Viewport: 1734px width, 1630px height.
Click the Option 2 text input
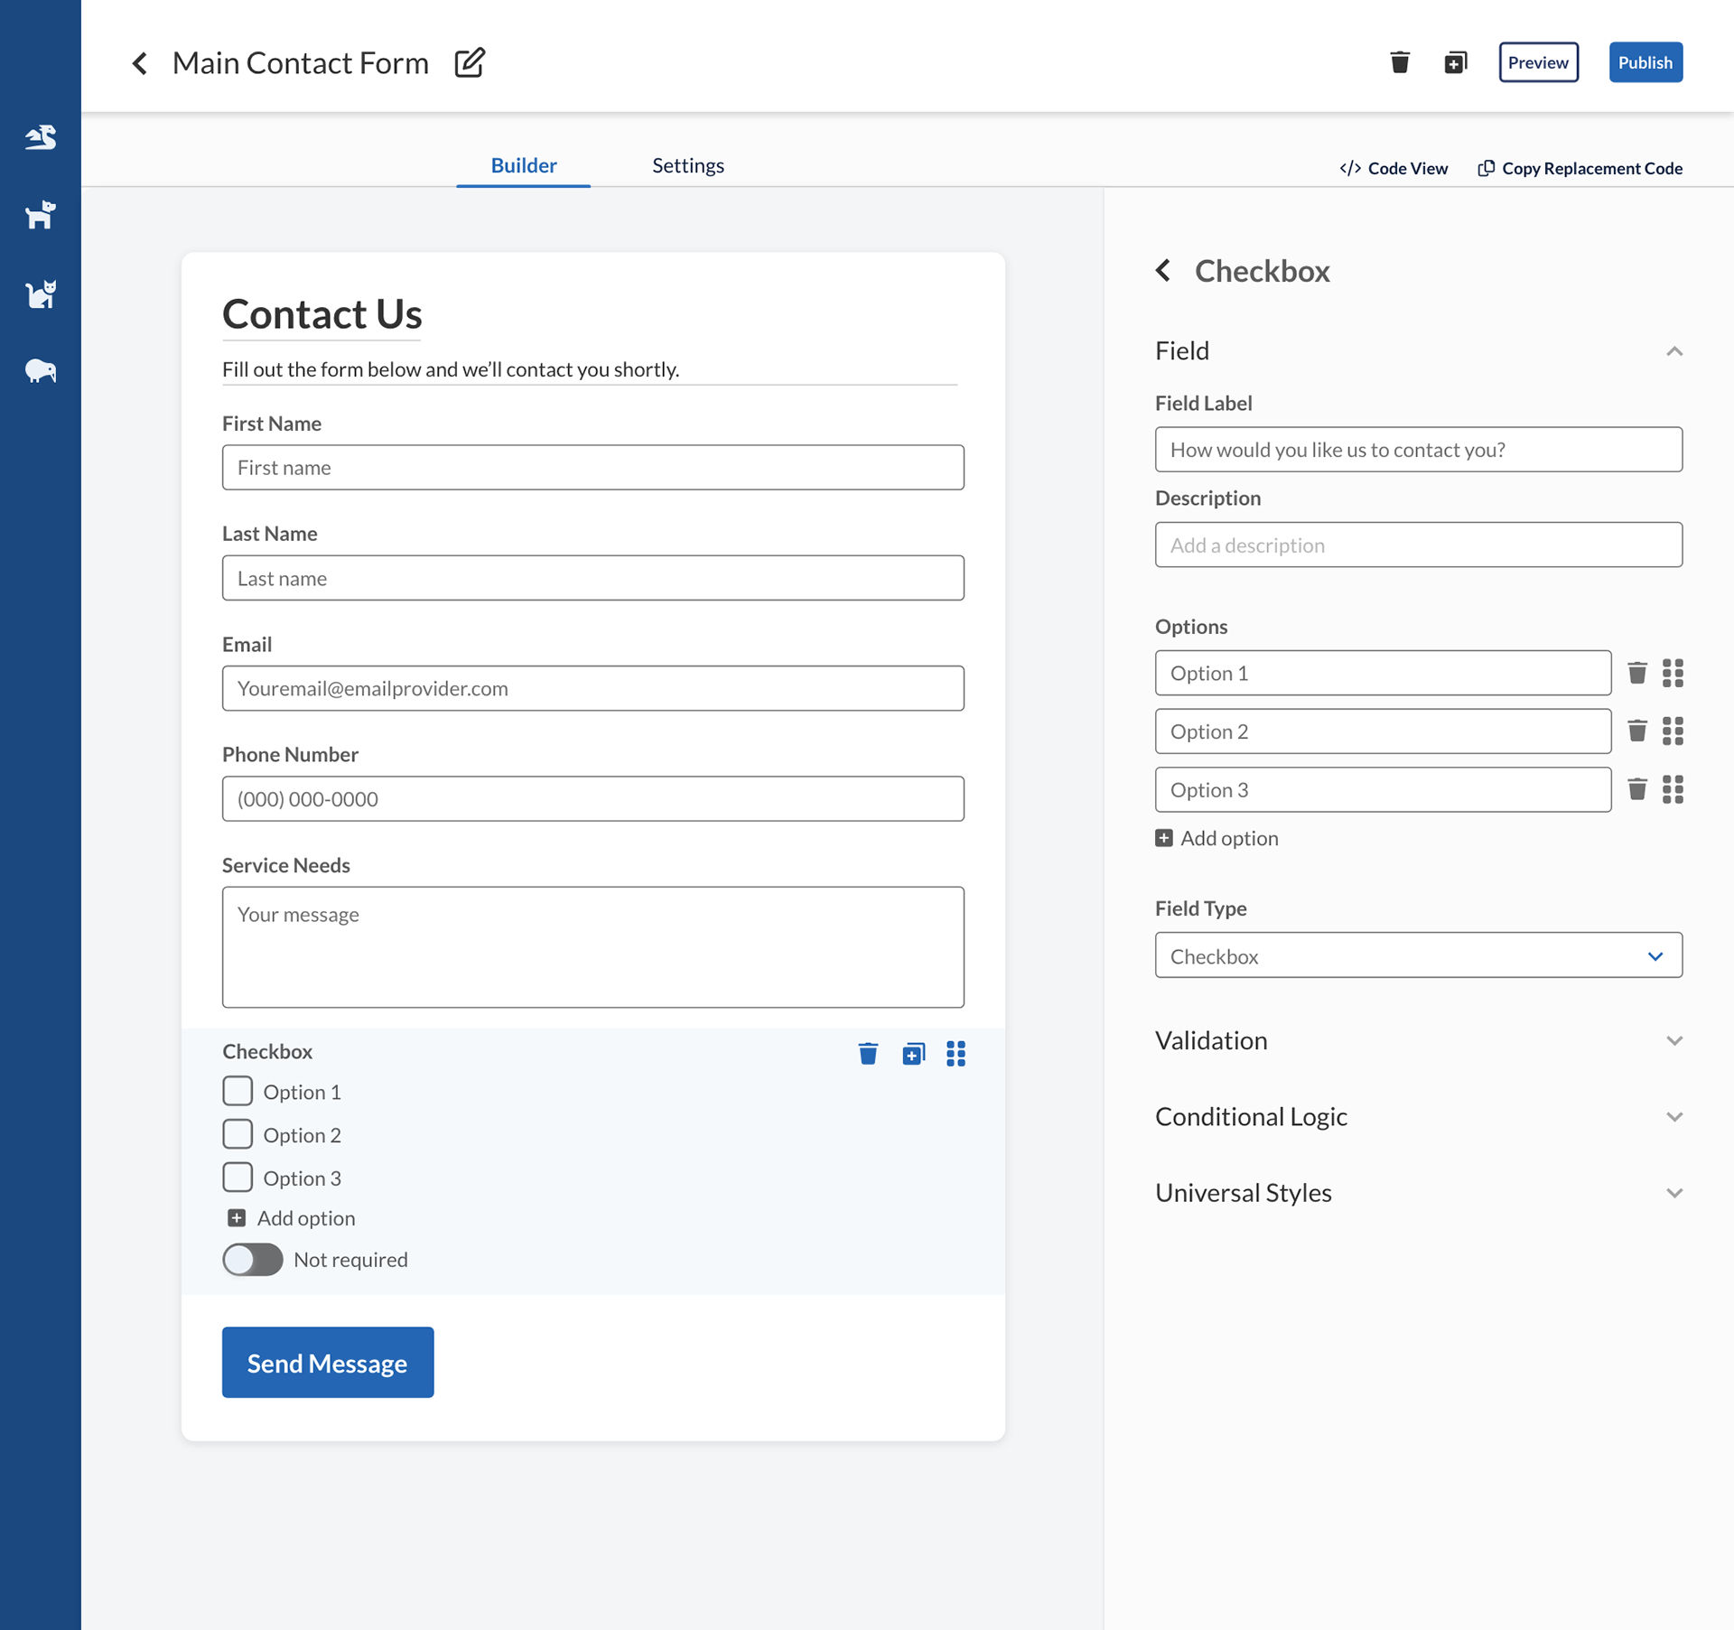(1383, 731)
